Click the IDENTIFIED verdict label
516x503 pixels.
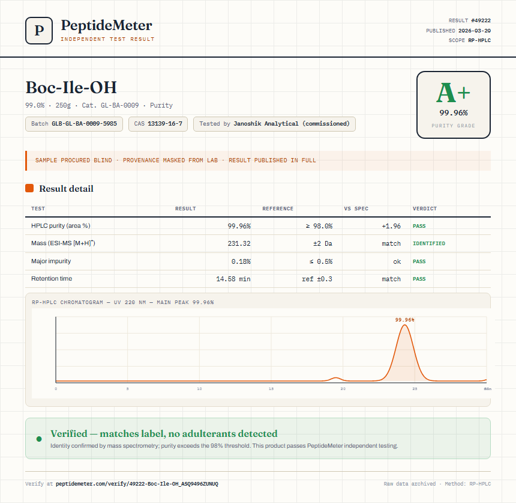(x=429, y=243)
